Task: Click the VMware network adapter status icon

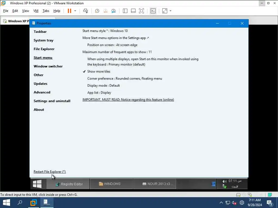Action: click(x=250, y=195)
